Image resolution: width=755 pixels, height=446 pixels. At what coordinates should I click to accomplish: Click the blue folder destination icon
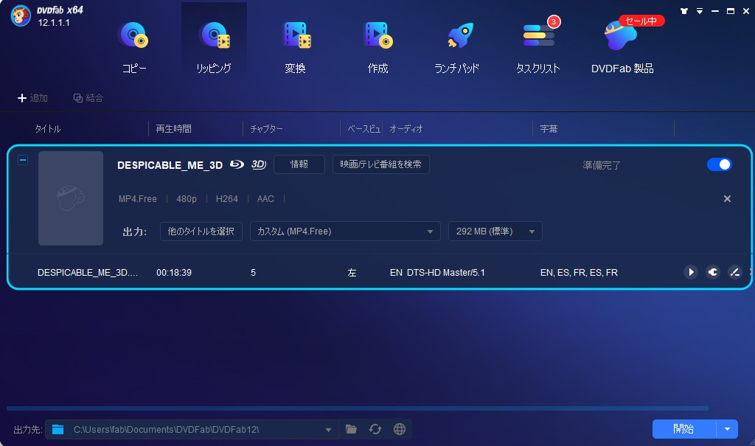coord(58,429)
